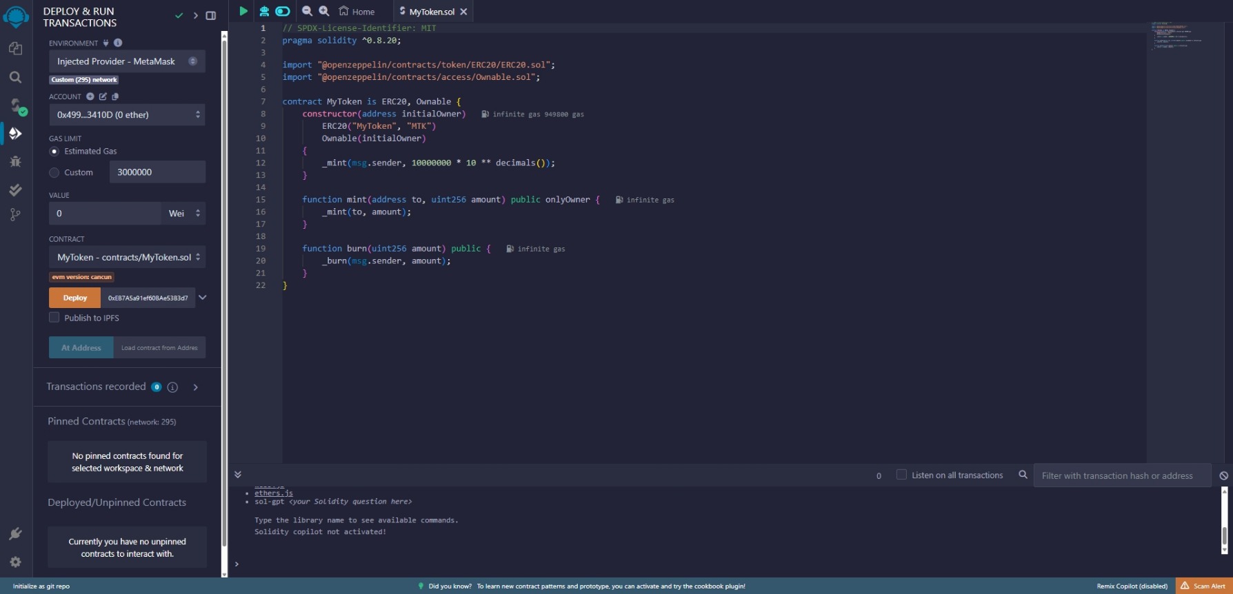The height and width of the screenshot is (594, 1233).
Task: Click Remix Copilot (disabled) status
Action: pyautogui.click(x=1132, y=586)
